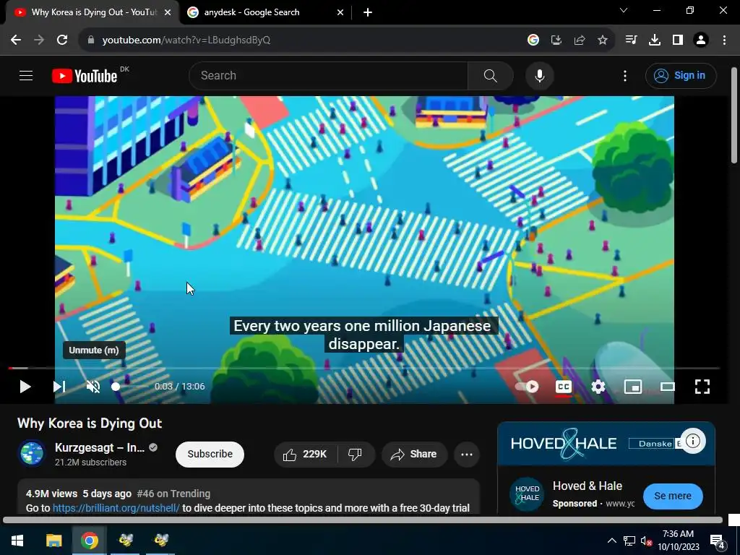The height and width of the screenshot is (555, 740).
Task: Open the brilliant.org/nutshell link
Action: [116, 508]
